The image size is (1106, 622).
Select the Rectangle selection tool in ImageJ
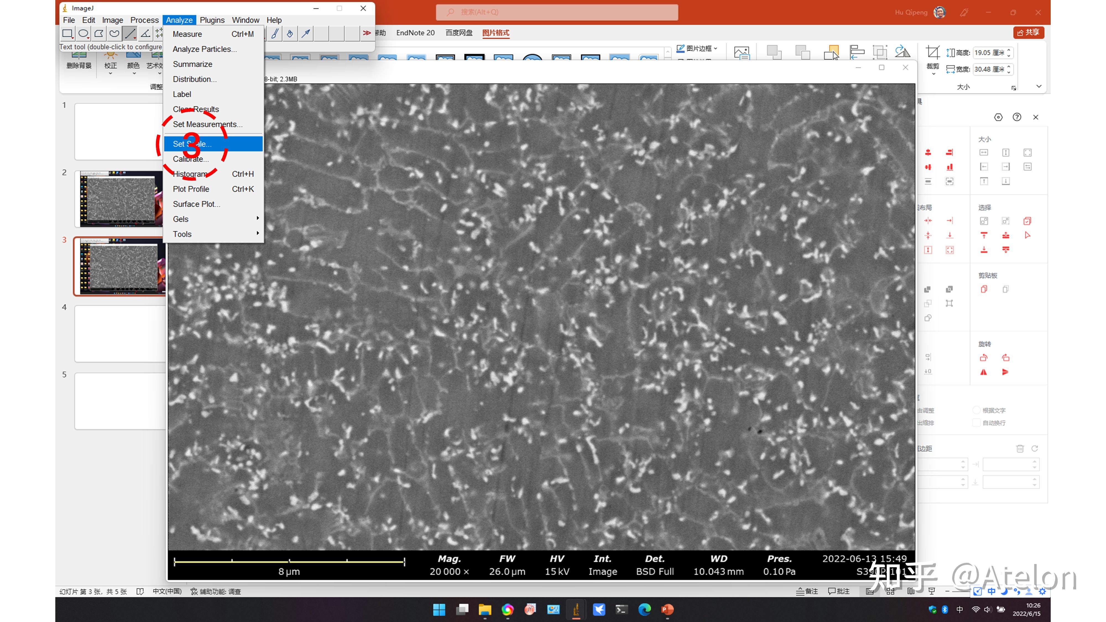coord(67,33)
